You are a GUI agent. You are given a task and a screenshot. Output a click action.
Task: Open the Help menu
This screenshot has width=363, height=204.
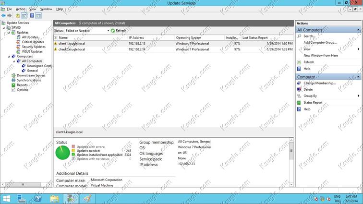click(60, 9)
